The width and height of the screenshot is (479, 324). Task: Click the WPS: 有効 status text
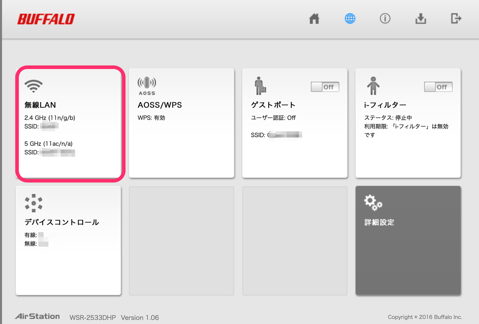coord(151,118)
